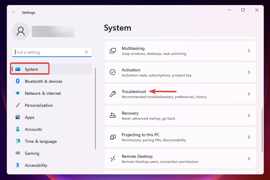Click the Troubleshoot wrench icon
The height and width of the screenshot is (180, 270).
pyautogui.click(x=113, y=94)
